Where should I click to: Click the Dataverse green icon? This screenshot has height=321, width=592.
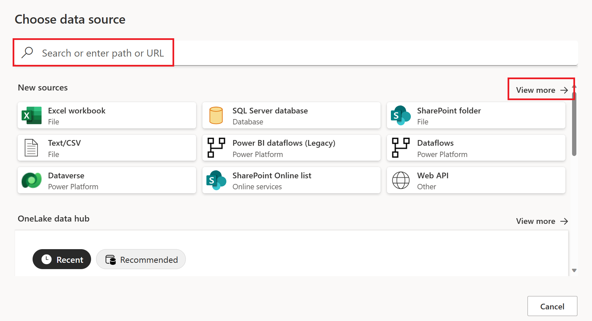[32, 180]
